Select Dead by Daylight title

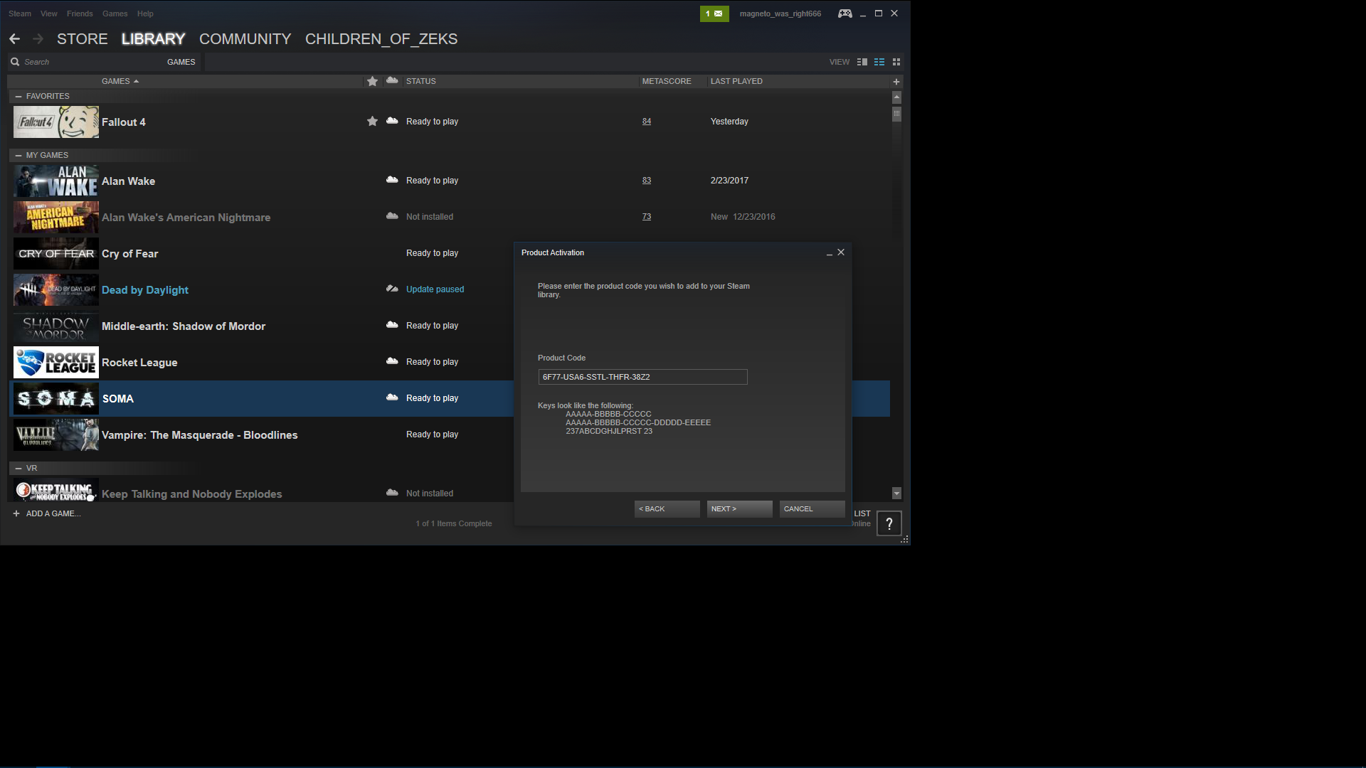pyautogui.click(x=145, y=290)
